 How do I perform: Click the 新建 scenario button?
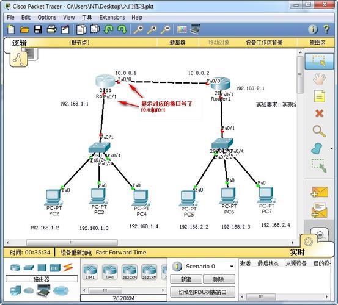pos(186,279)
